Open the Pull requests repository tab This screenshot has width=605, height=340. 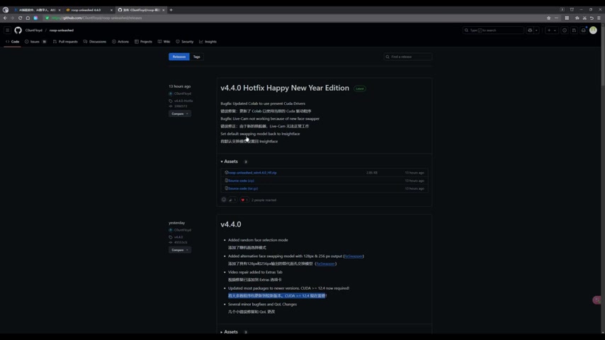pyautogui.click(x=66, y=42)
